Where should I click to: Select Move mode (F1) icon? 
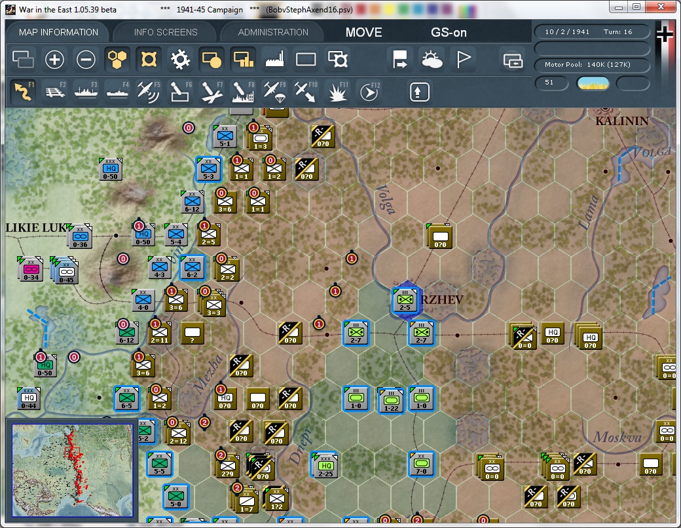click(23, 91)
